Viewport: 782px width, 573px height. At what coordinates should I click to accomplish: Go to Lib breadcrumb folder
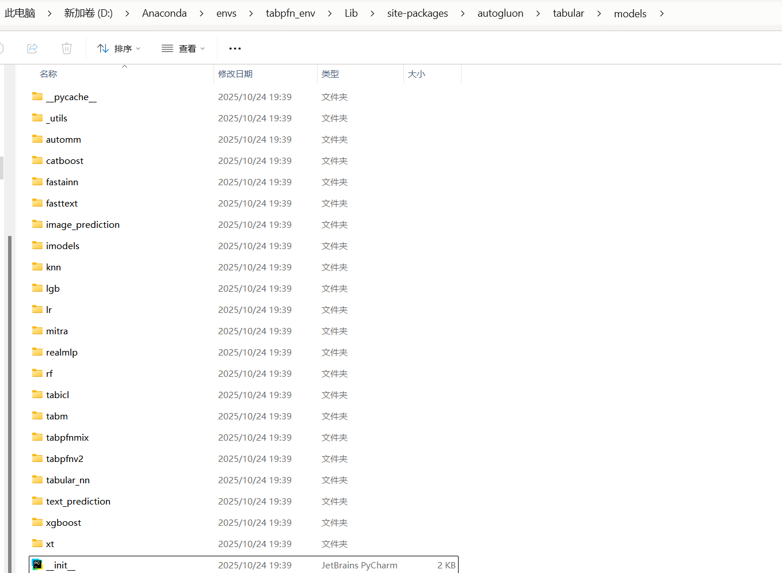(x=351, y=13)
